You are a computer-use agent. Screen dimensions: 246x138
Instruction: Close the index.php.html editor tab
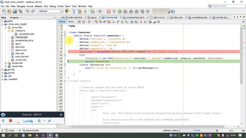[x=85, y=17]
